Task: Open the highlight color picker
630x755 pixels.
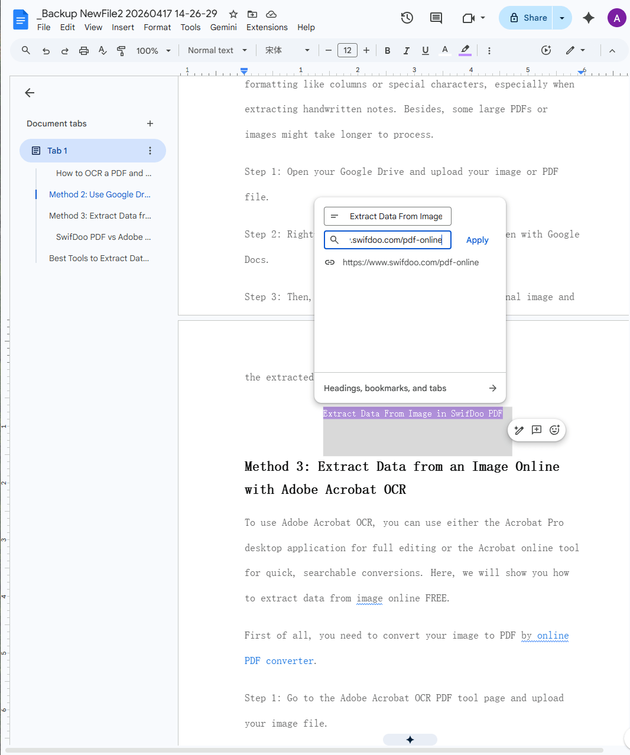Action: click(465, 50)
